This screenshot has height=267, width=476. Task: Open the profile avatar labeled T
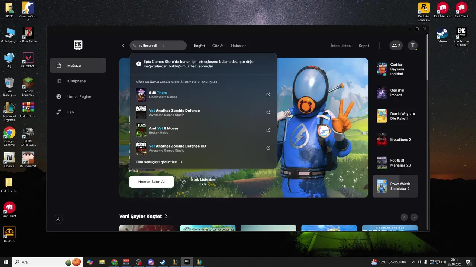(x=412, y=46)
